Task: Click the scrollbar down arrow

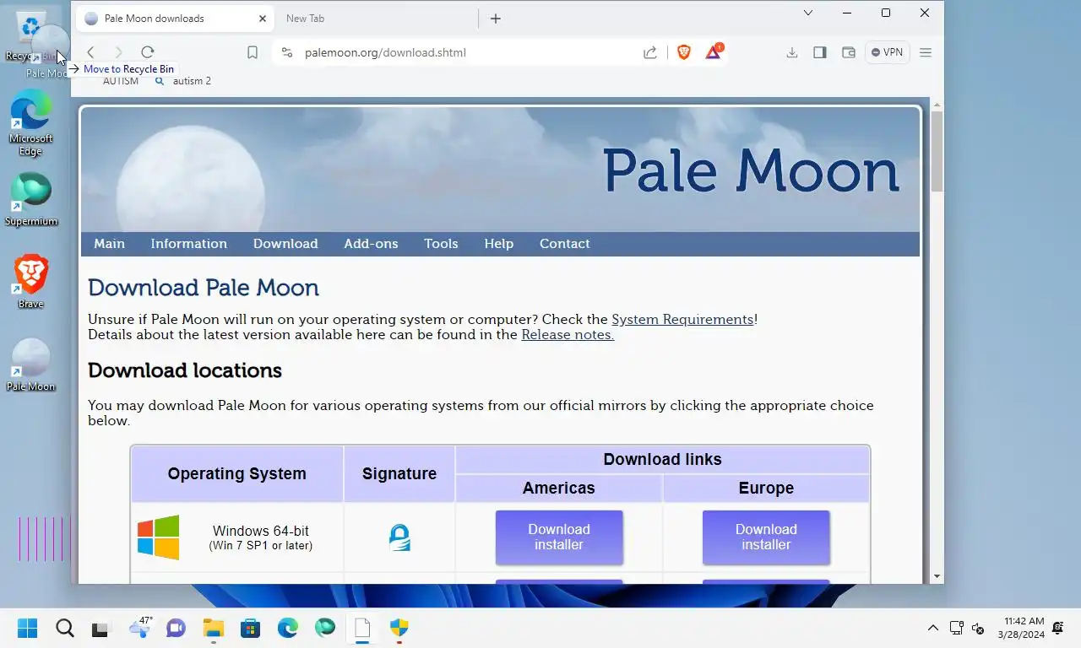Action: pos(937,576)
